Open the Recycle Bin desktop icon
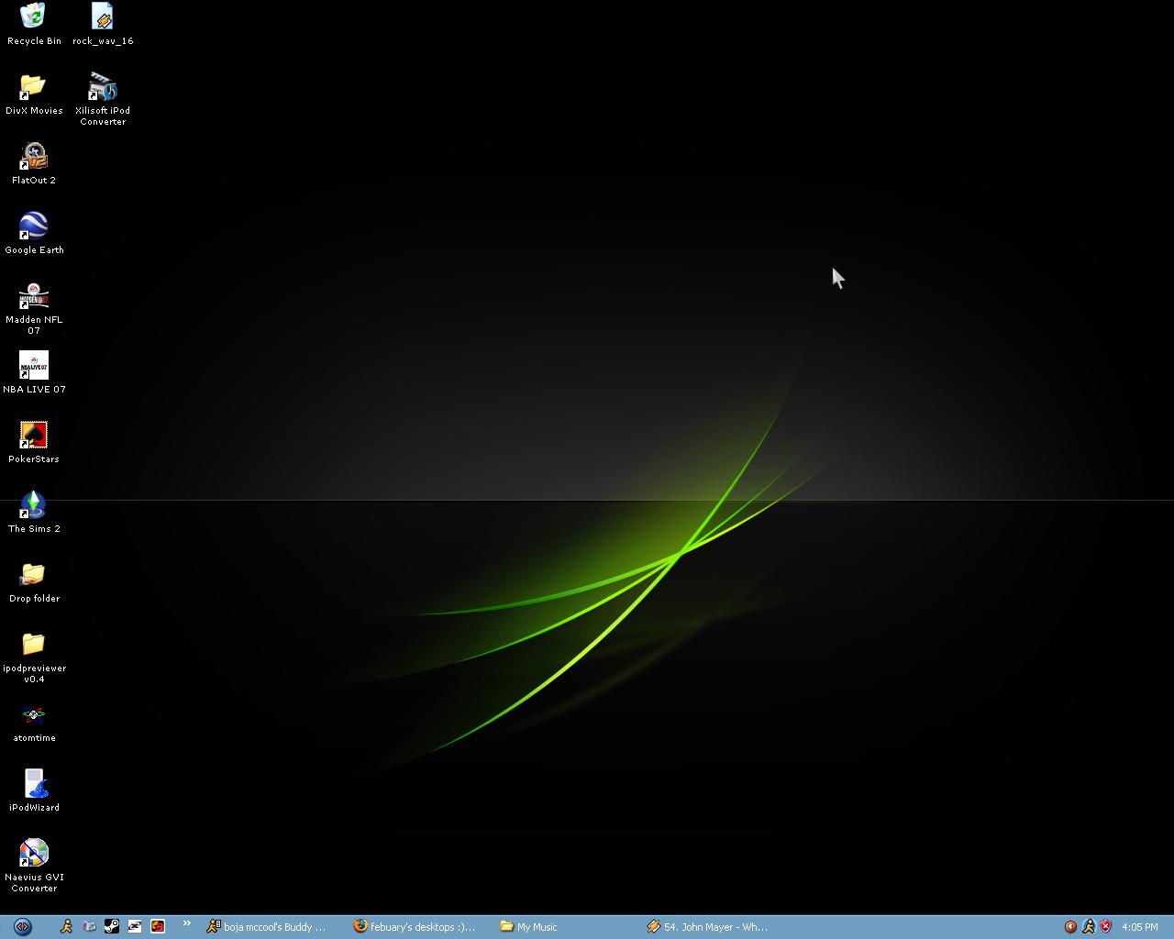Viewport: 1174px width, 939px height. click(34, 18)
